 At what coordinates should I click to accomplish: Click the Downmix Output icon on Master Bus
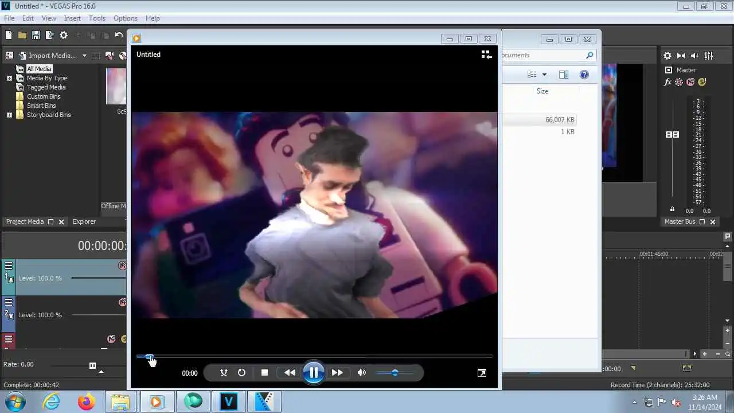click(681, 56)
